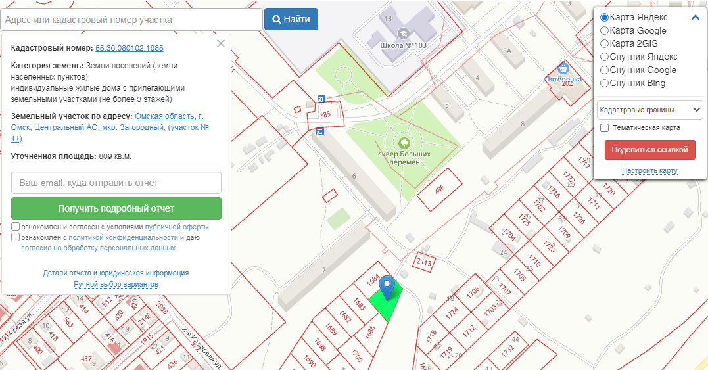The width and height of the screenshot is (708, 370).
Task: Click the сквер Больших перемен park icon
Action: click(x=404, y=141)
